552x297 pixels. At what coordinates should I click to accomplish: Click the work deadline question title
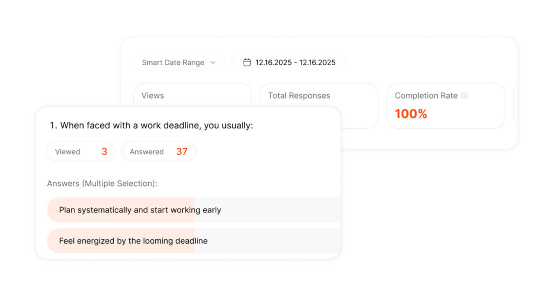(151, 126)
